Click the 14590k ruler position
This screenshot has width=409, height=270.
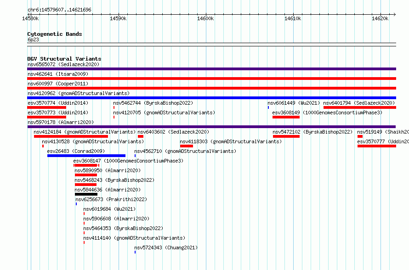[118, 18]
